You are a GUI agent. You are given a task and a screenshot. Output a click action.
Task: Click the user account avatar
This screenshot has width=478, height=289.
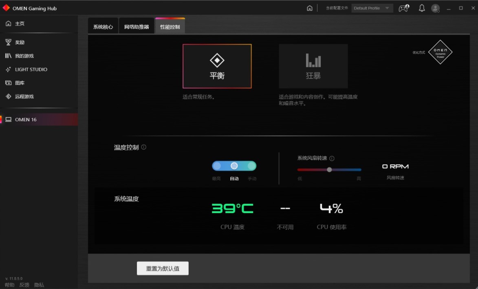click(436, 8)
